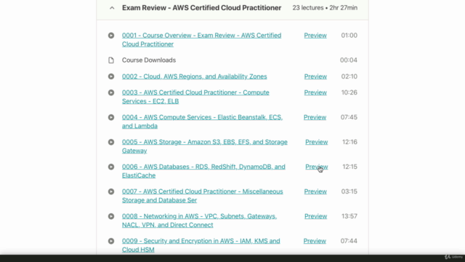Open lecture 0007 Miscellaneous Storage and Database link
Screen dimensions: 465x262
203,196
